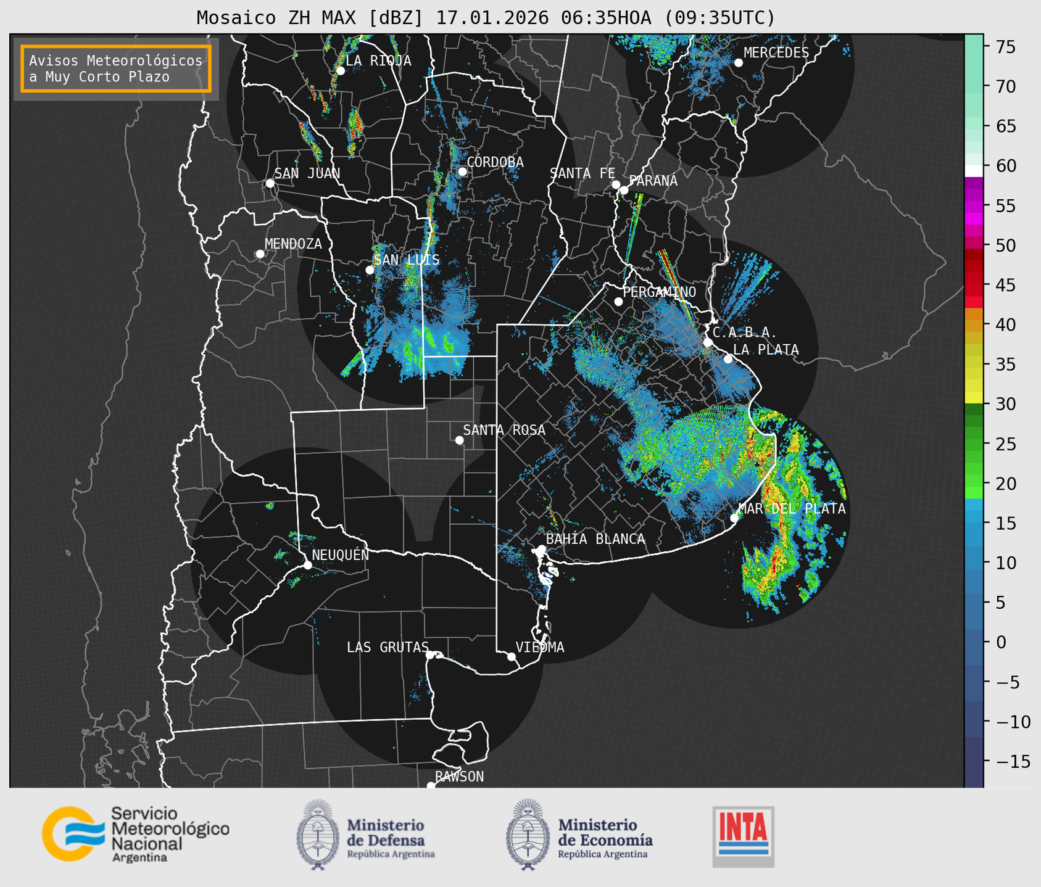This screenshot has width=1041, height=887.
Task: Click the LAS GRUTAS city marker dot
Action: point(430,655)
